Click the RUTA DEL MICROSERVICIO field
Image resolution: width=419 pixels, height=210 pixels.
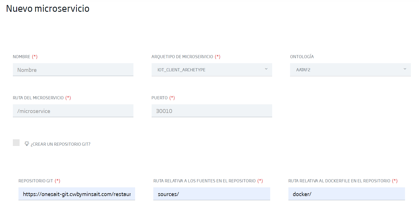click(x=73, y=110)
